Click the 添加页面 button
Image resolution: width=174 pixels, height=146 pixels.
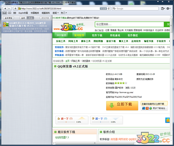45,18
